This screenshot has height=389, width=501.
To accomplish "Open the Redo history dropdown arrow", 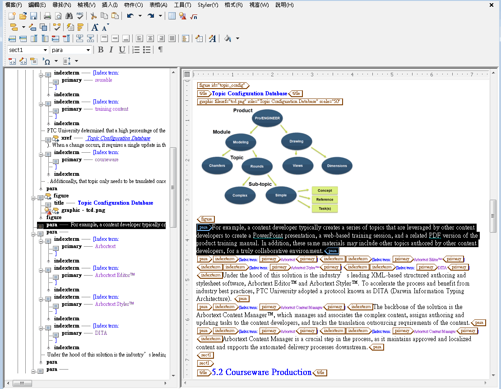I will coord(160,16).
